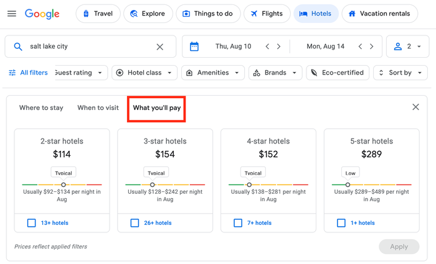Switch to the Explore tab
Viewport: 436px width, 264px height.
coord(148,14)
